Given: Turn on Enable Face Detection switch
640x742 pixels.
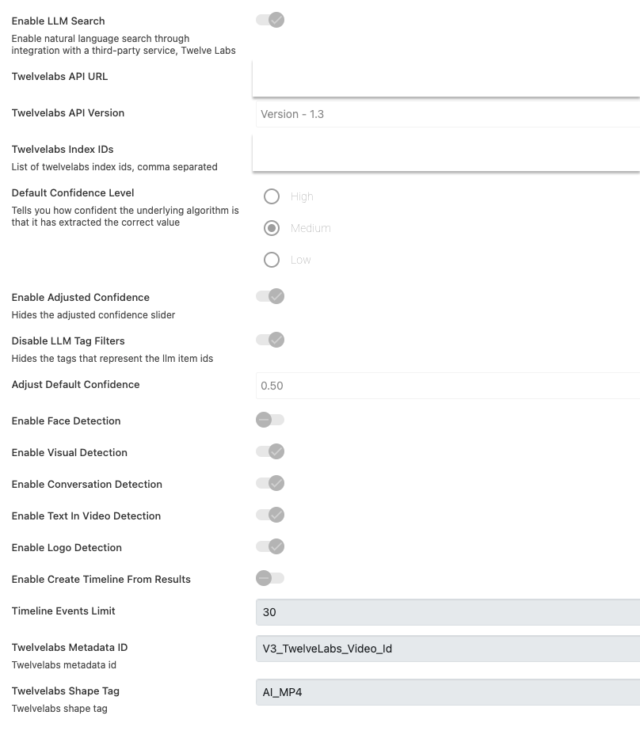Looking at the screenshot, I should 270,420.
